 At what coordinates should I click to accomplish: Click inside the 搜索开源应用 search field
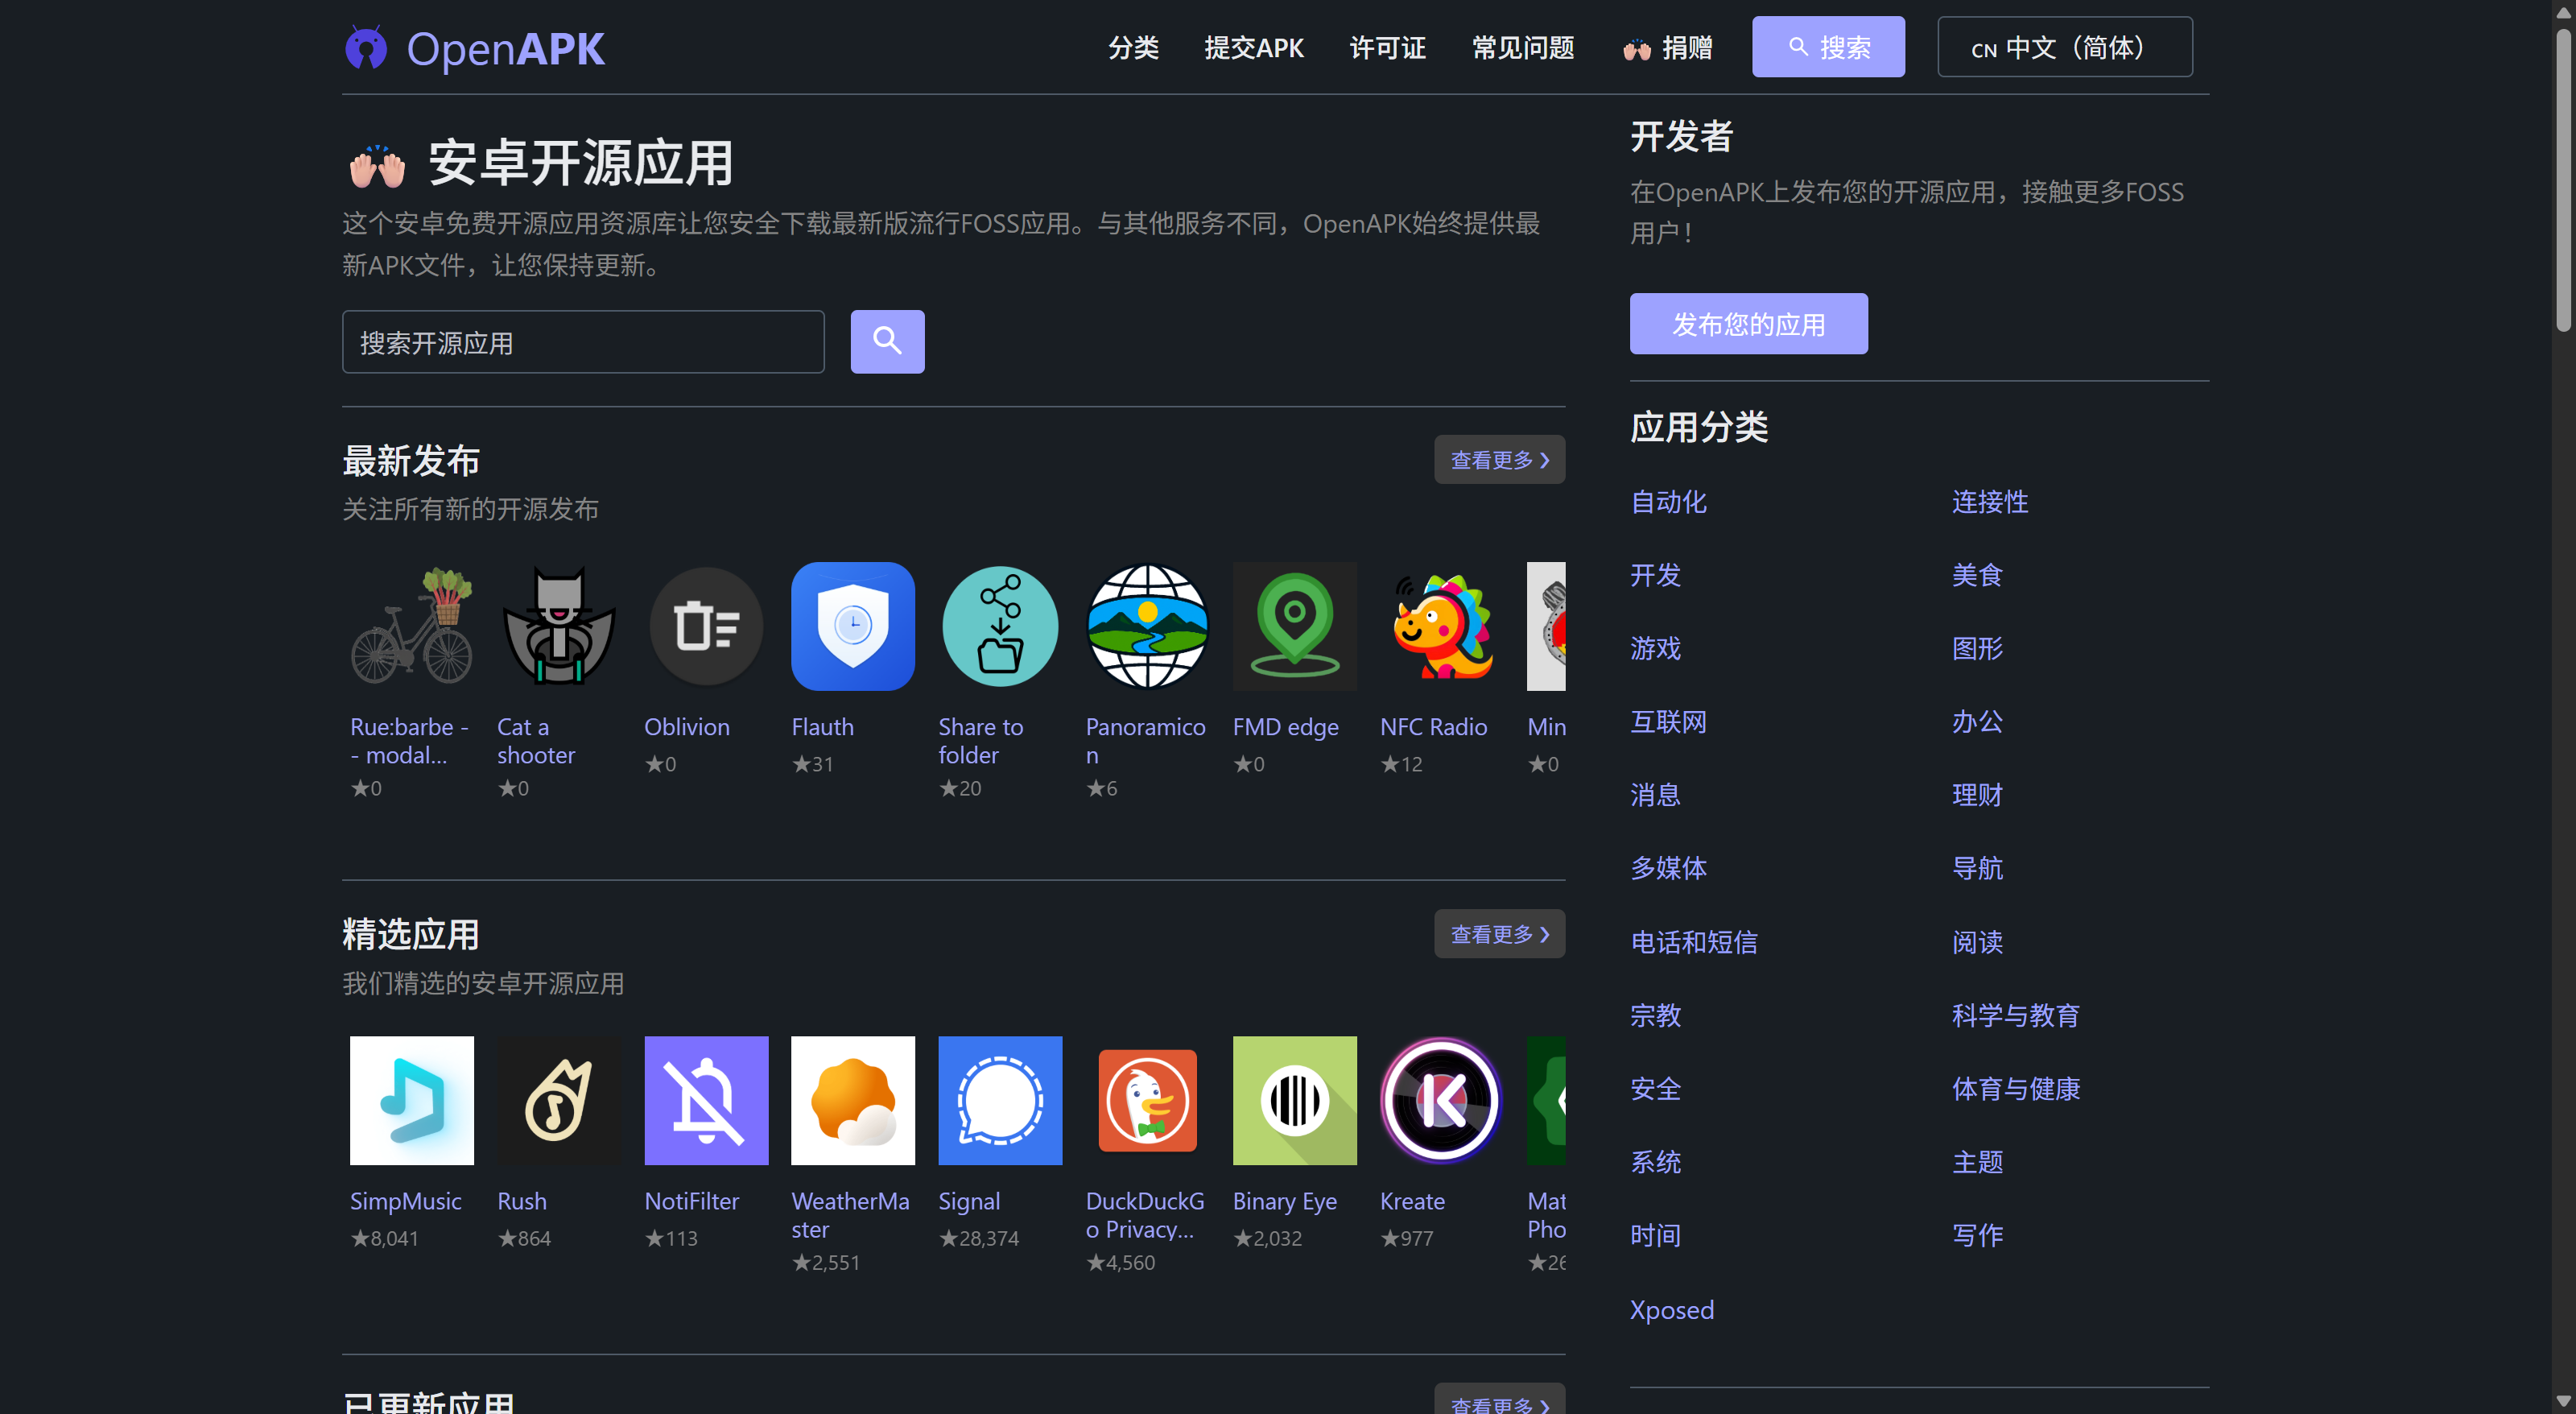point(582,342)
